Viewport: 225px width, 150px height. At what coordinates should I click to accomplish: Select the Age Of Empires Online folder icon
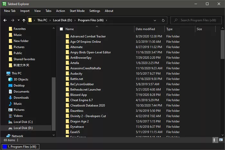tap(67, 42)
